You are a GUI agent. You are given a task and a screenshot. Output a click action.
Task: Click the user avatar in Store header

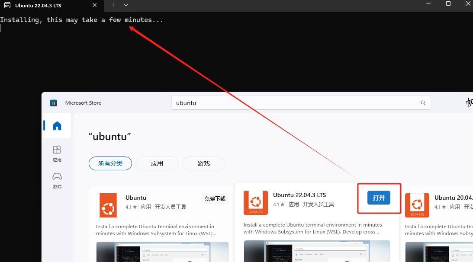point(469,102)
